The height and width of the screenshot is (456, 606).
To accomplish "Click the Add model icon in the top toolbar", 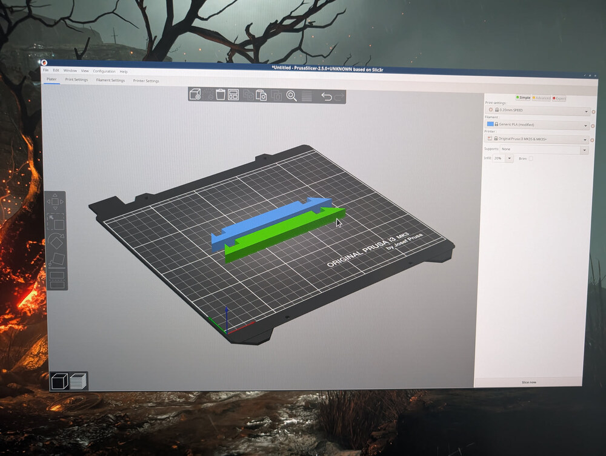I will point(195,94).
